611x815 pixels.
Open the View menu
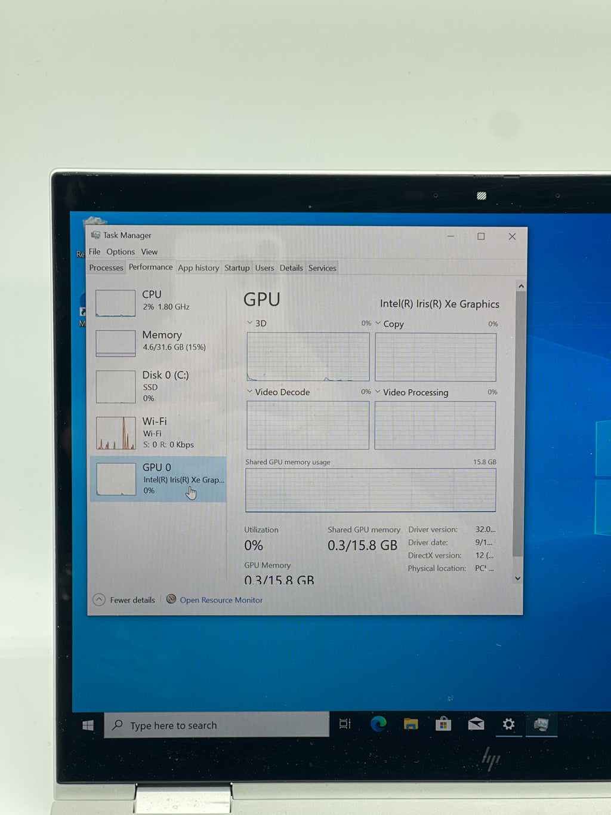pyautogui.click(x=149, y=251)
